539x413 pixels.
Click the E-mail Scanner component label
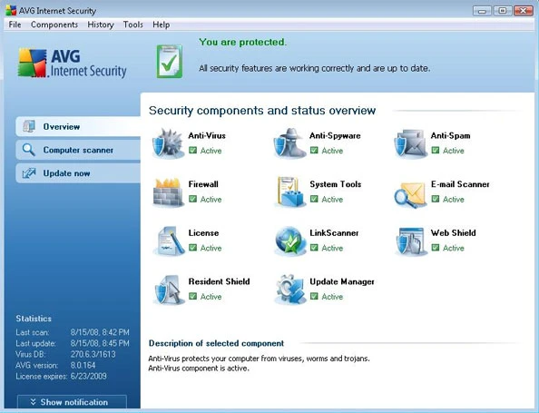coord(460,184)
